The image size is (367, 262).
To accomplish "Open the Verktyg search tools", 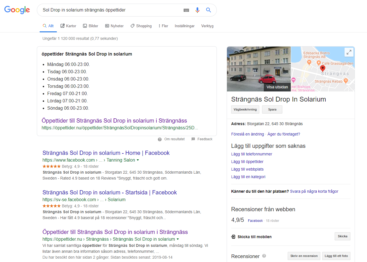I will coord(207,26).
